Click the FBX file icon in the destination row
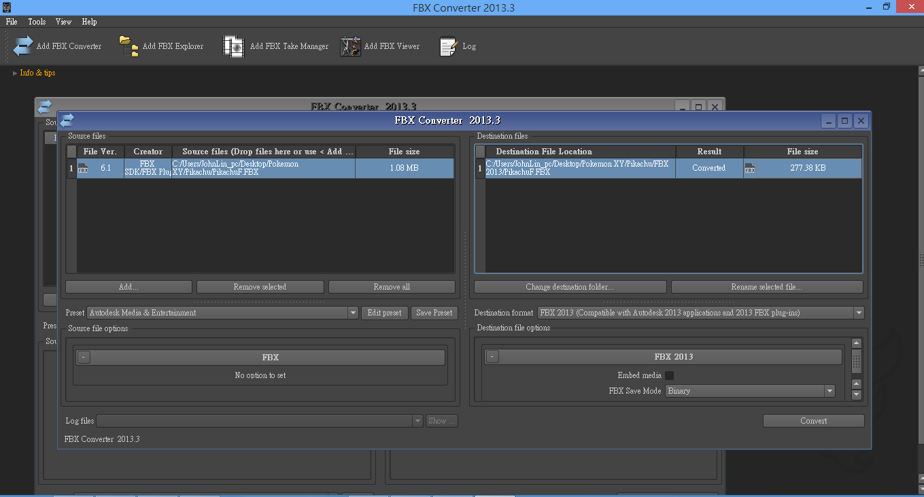The height and width of the screenshot is (497, 924). [750, 168]
